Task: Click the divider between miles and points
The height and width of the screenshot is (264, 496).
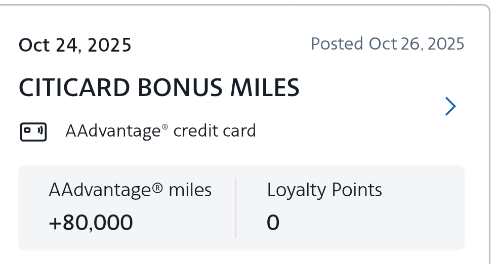Action: tap(236, 207)
